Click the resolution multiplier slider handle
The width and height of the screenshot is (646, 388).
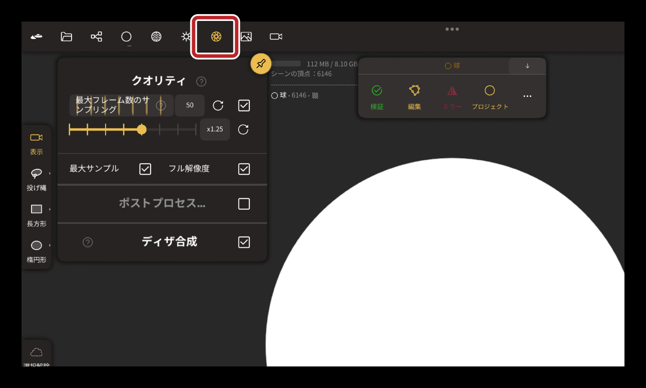coord(142,129)
